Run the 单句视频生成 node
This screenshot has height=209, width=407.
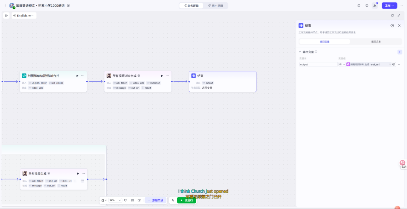click(78, 174)
